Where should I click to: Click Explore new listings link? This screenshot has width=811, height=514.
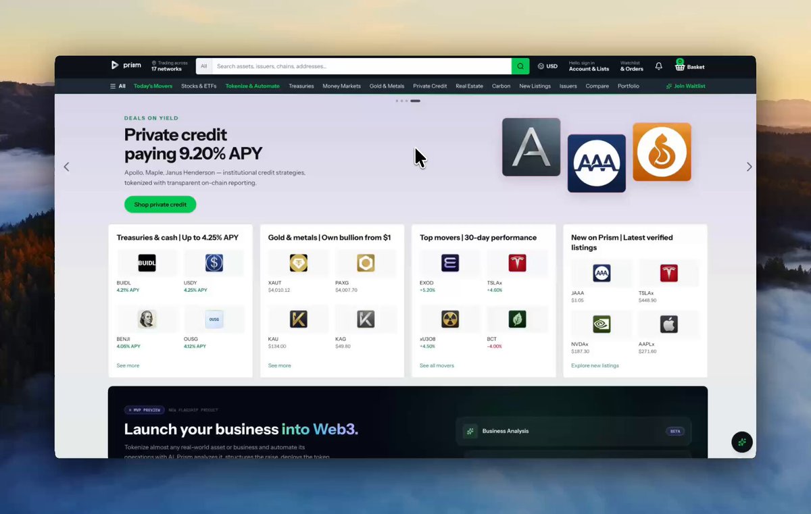[595, 365]
